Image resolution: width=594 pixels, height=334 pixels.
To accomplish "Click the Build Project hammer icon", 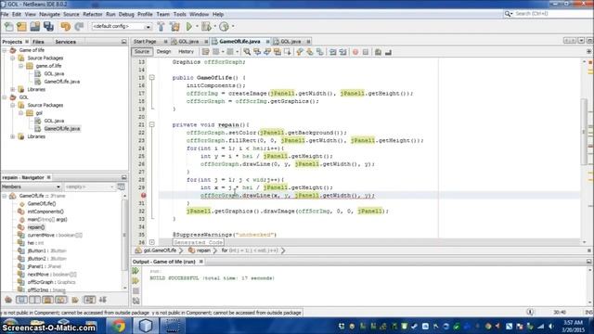I will [161, 27].
